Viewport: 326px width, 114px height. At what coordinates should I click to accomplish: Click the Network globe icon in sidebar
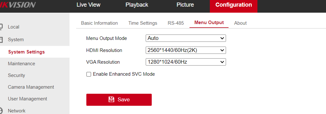click(x=1, y=111)
